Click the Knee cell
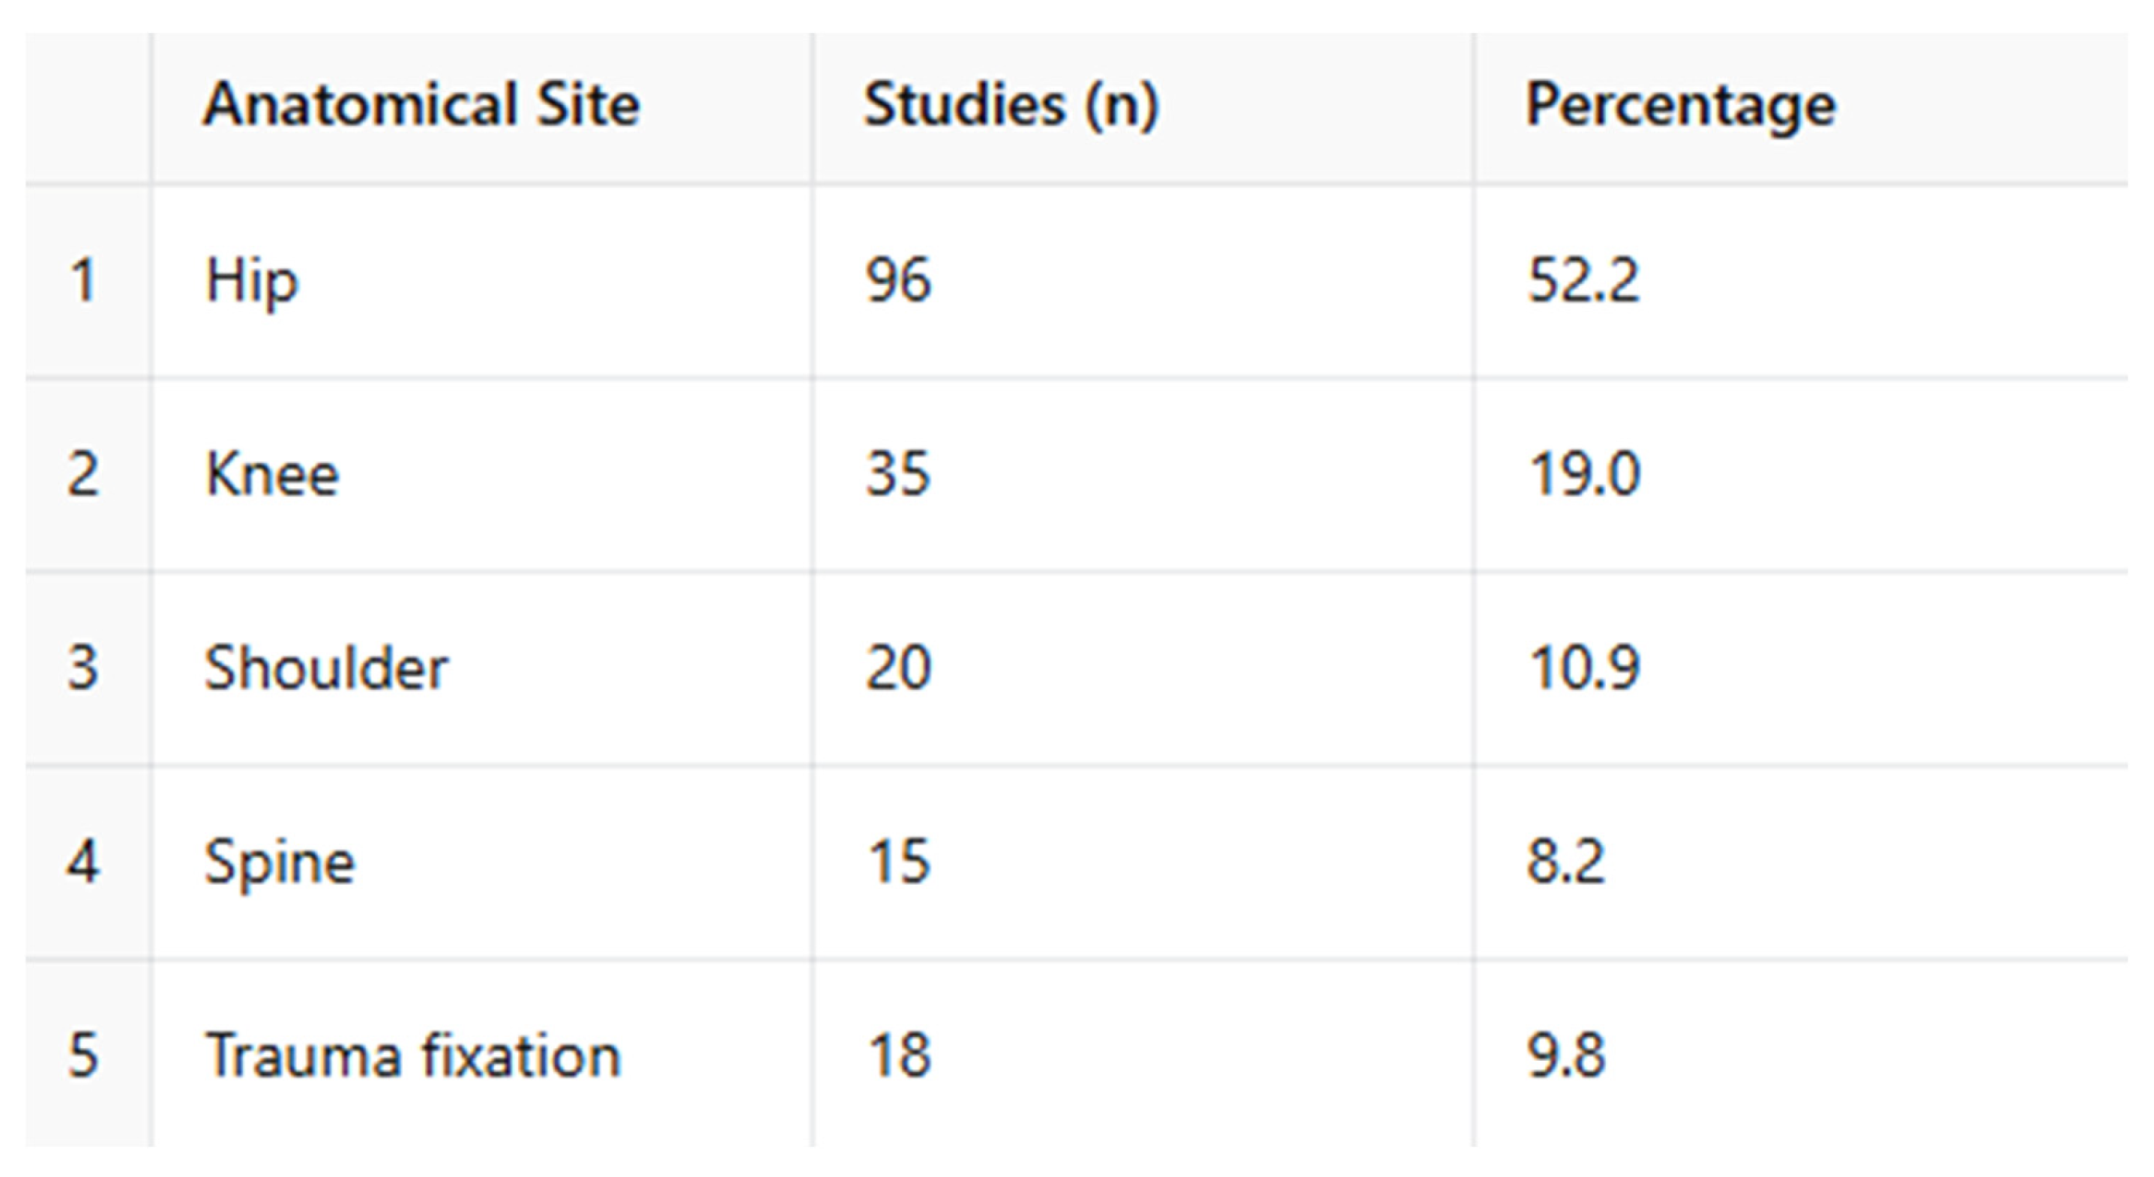This screenshot has width=2154, height=1177. [271, 474]
